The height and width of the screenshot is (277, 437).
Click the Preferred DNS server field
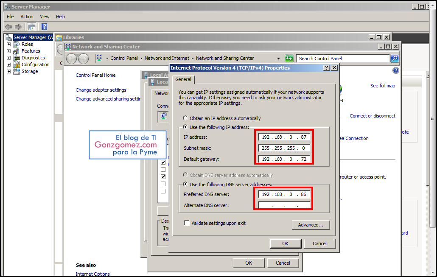(x=284, y=194)
